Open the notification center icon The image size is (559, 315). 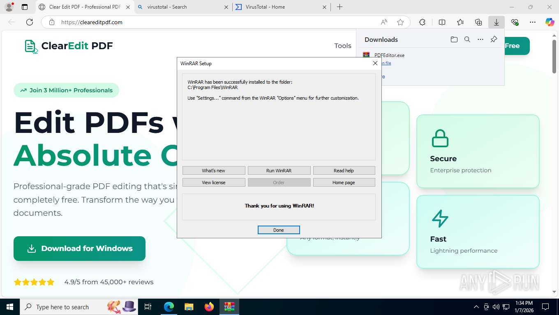(x=545, y=307)
